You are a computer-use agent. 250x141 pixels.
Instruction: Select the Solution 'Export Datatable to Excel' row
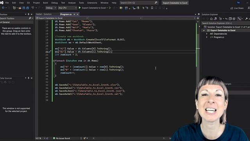click(227, 27)
